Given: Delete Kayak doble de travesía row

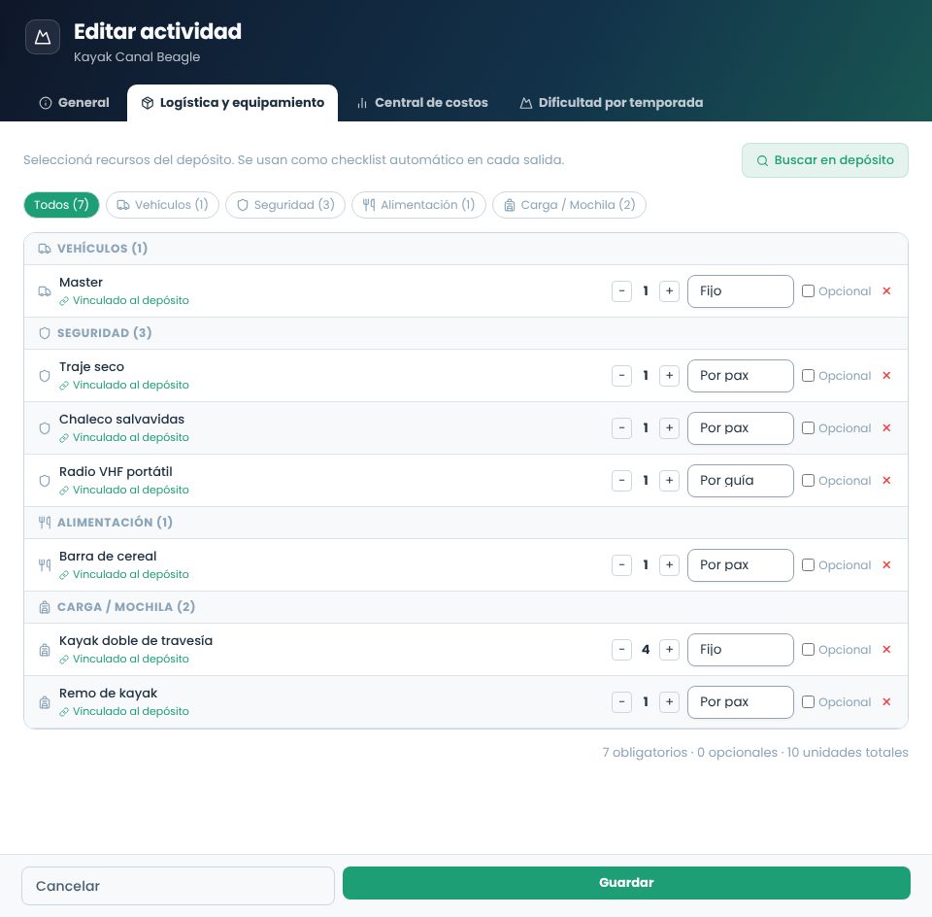Looking at the screenshot, I should (886, 649).
